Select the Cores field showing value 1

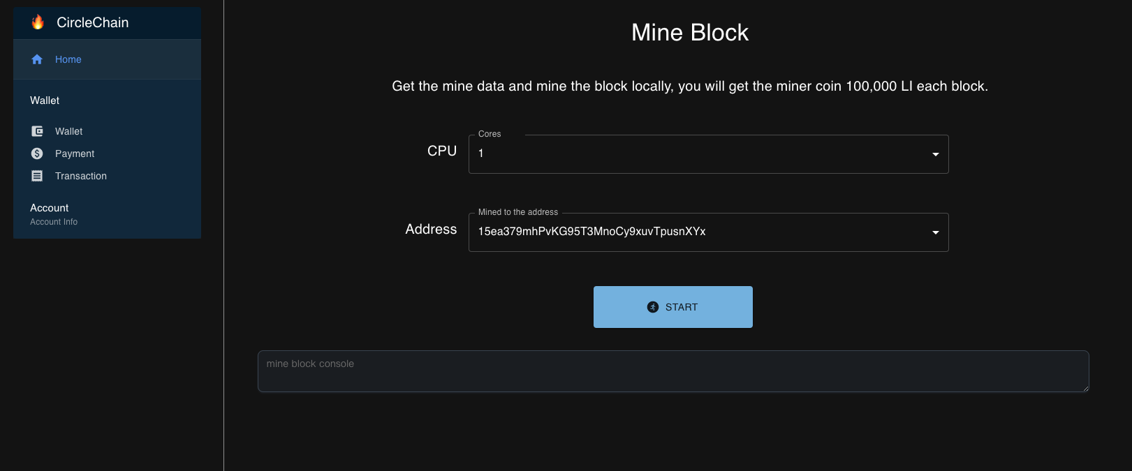click(x=698, y=154)
